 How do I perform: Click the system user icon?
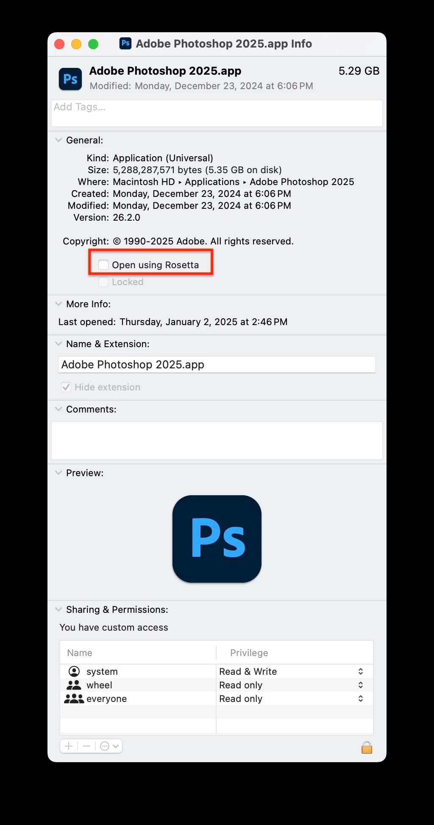(x=74, y=671)
